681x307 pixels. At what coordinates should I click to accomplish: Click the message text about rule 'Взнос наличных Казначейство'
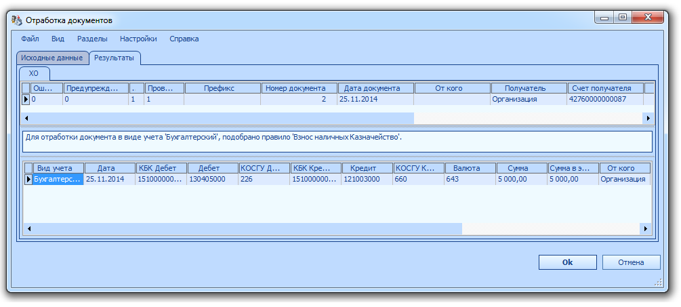pyautogui.click(x=213, y=138)
